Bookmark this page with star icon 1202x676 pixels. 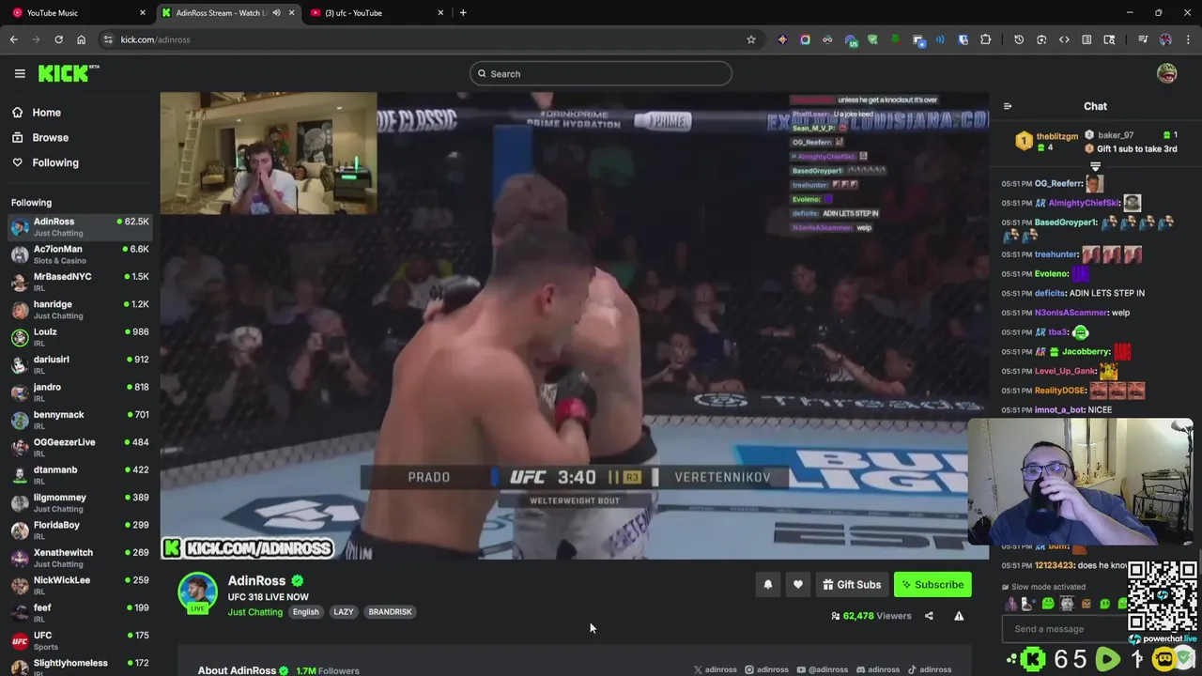[x=751, y=39]
